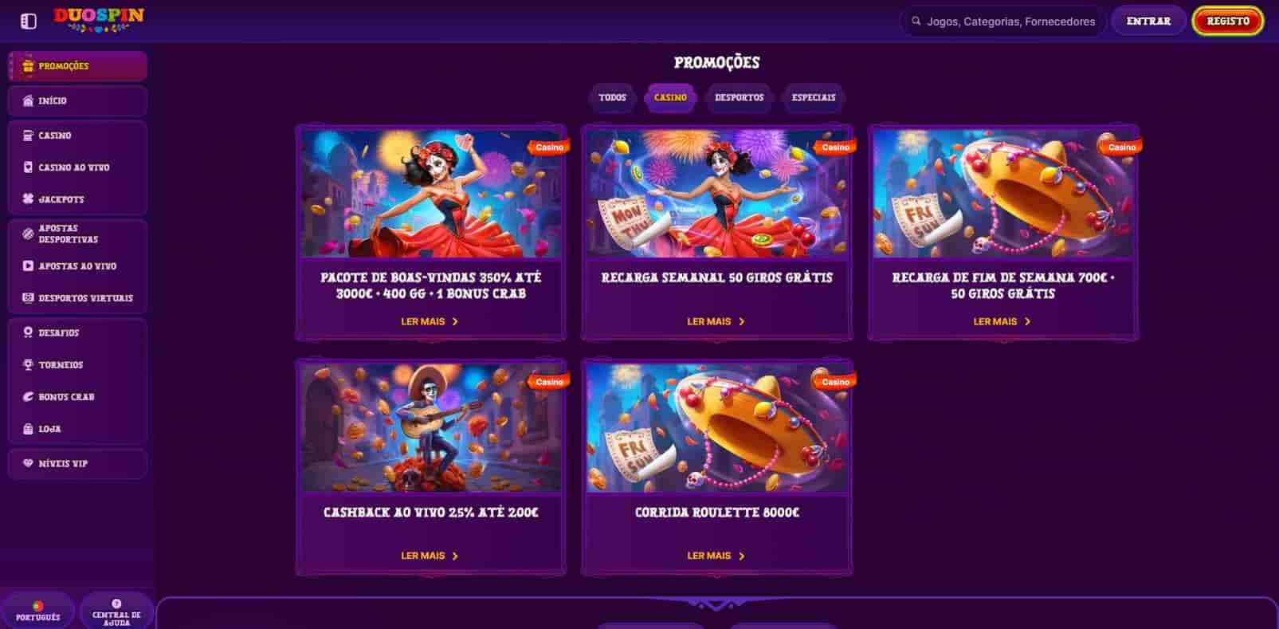Screen dimensions: 1279x629
Task: Click the Entrar login button
Action: [1148, 22]
